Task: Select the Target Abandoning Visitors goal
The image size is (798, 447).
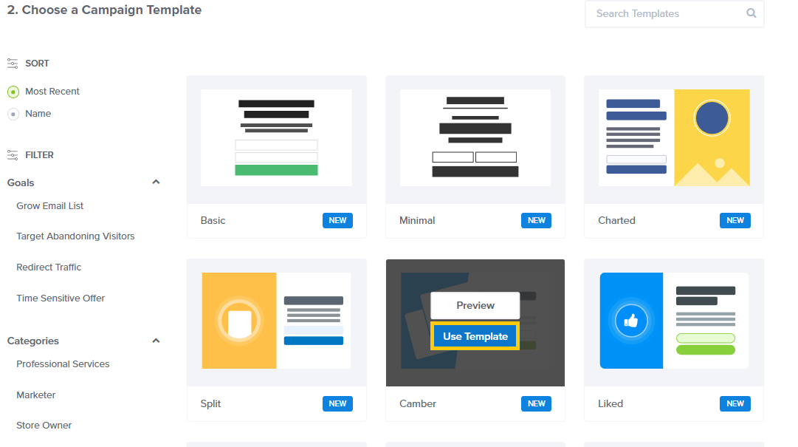Action: click(x=75, y=236)
